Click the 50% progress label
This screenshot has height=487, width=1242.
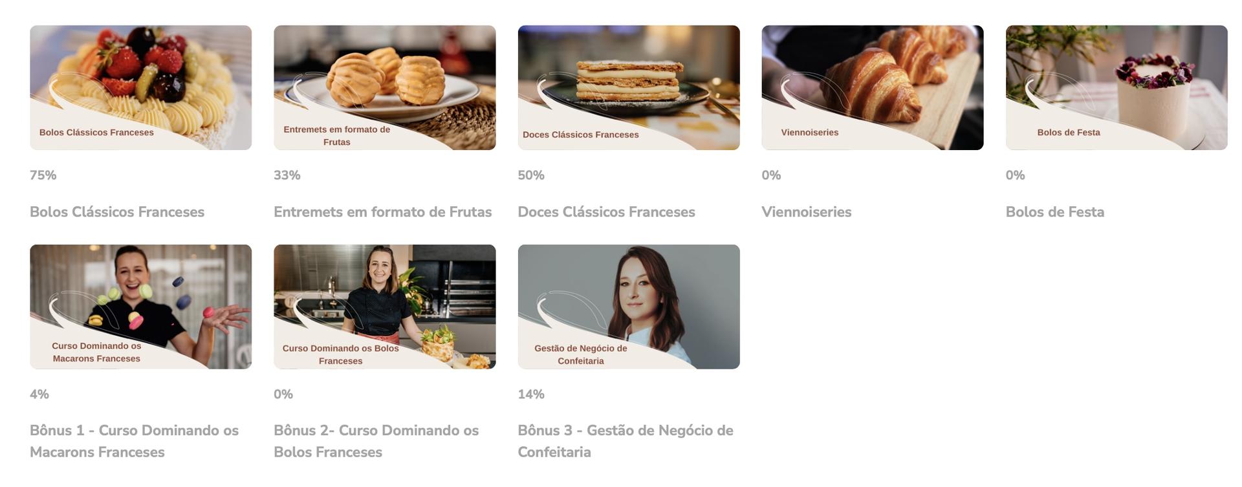tap(531, 175)
